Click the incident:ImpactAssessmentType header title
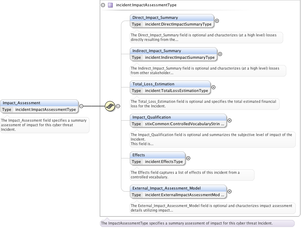The height and width of the screenshot is (228, 301). point(146,5)
